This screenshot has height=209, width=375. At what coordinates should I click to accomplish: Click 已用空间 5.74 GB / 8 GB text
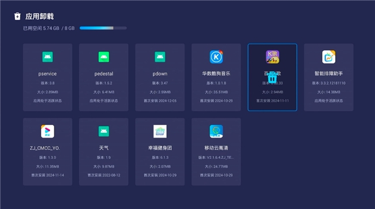[49, 28]
